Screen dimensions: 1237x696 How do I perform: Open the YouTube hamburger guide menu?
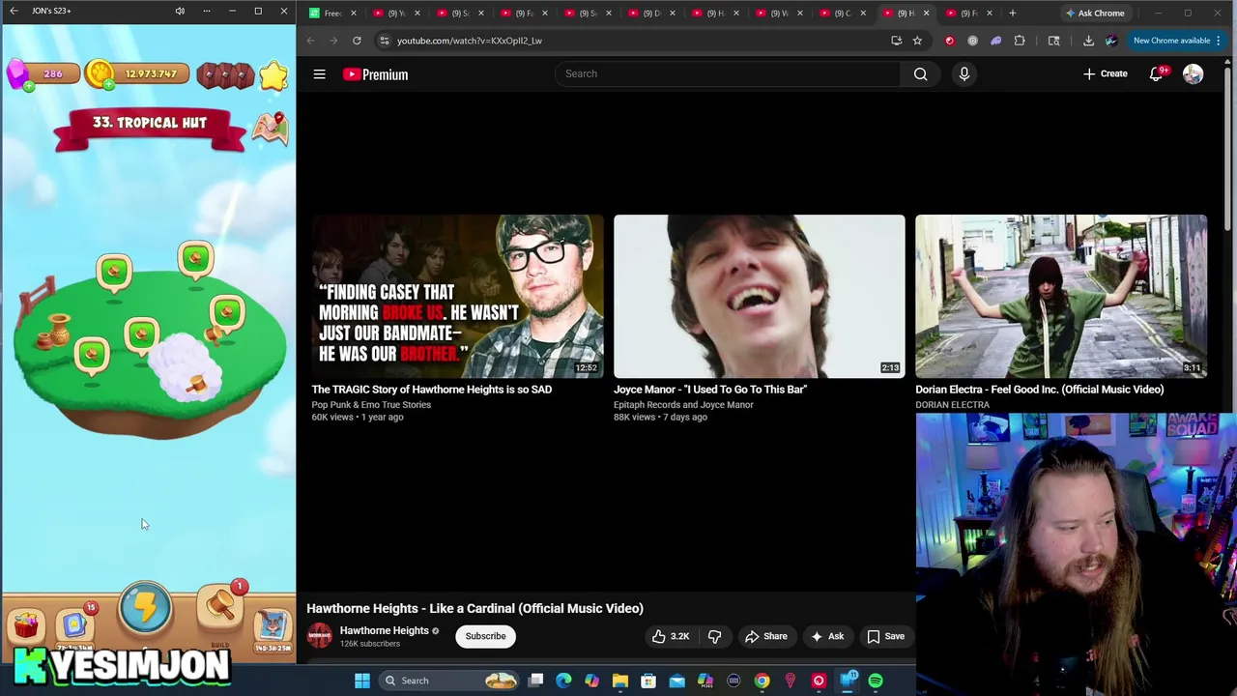coord(319,74)
